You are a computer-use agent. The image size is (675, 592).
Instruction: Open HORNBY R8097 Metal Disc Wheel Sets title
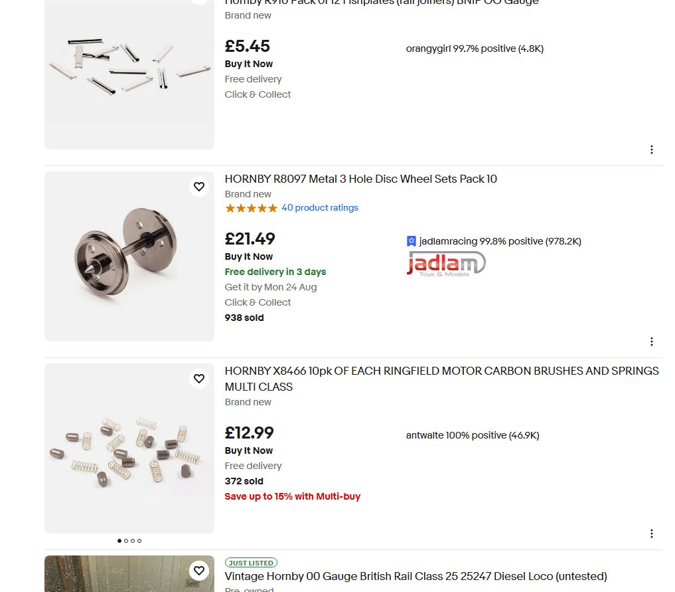tap(361, 179)
